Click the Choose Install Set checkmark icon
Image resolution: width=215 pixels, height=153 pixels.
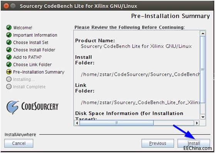pos(9,42)
